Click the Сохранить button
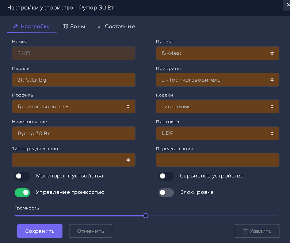This screenshot has width=290, height=243. (40, 231)
